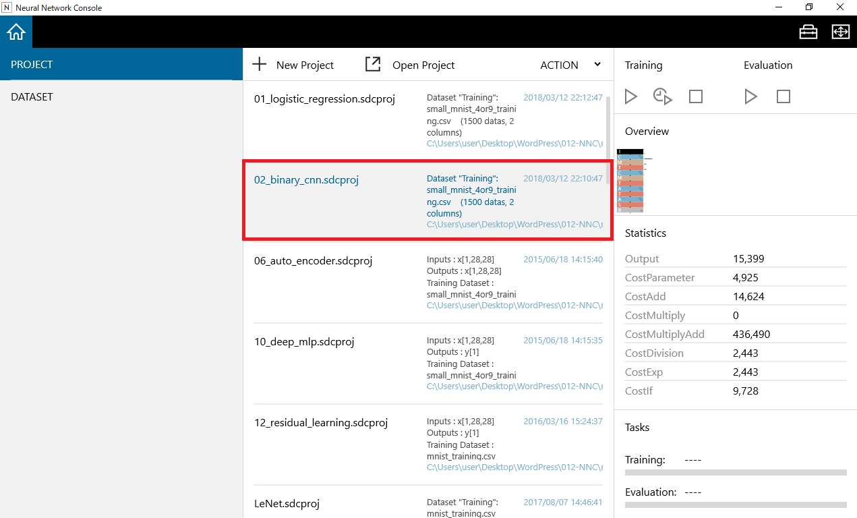Stop training with the Training stop icon
The image size is (857, 518).
tap(695, 96)
